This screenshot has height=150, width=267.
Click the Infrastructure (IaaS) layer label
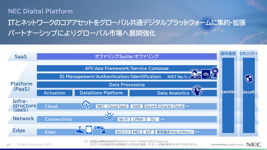pos(24,105)
